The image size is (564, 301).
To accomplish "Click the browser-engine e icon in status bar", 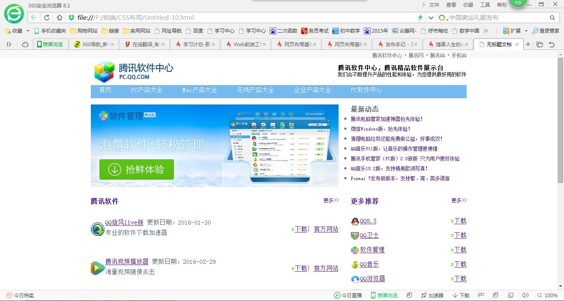I will click(x=496, y=295).
